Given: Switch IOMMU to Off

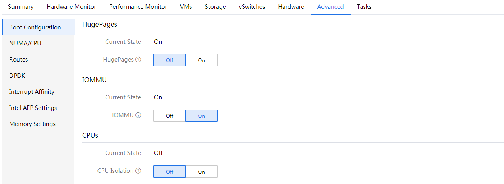Looking at the screenshot, I should pyautogui.click(x=170, y=116).
